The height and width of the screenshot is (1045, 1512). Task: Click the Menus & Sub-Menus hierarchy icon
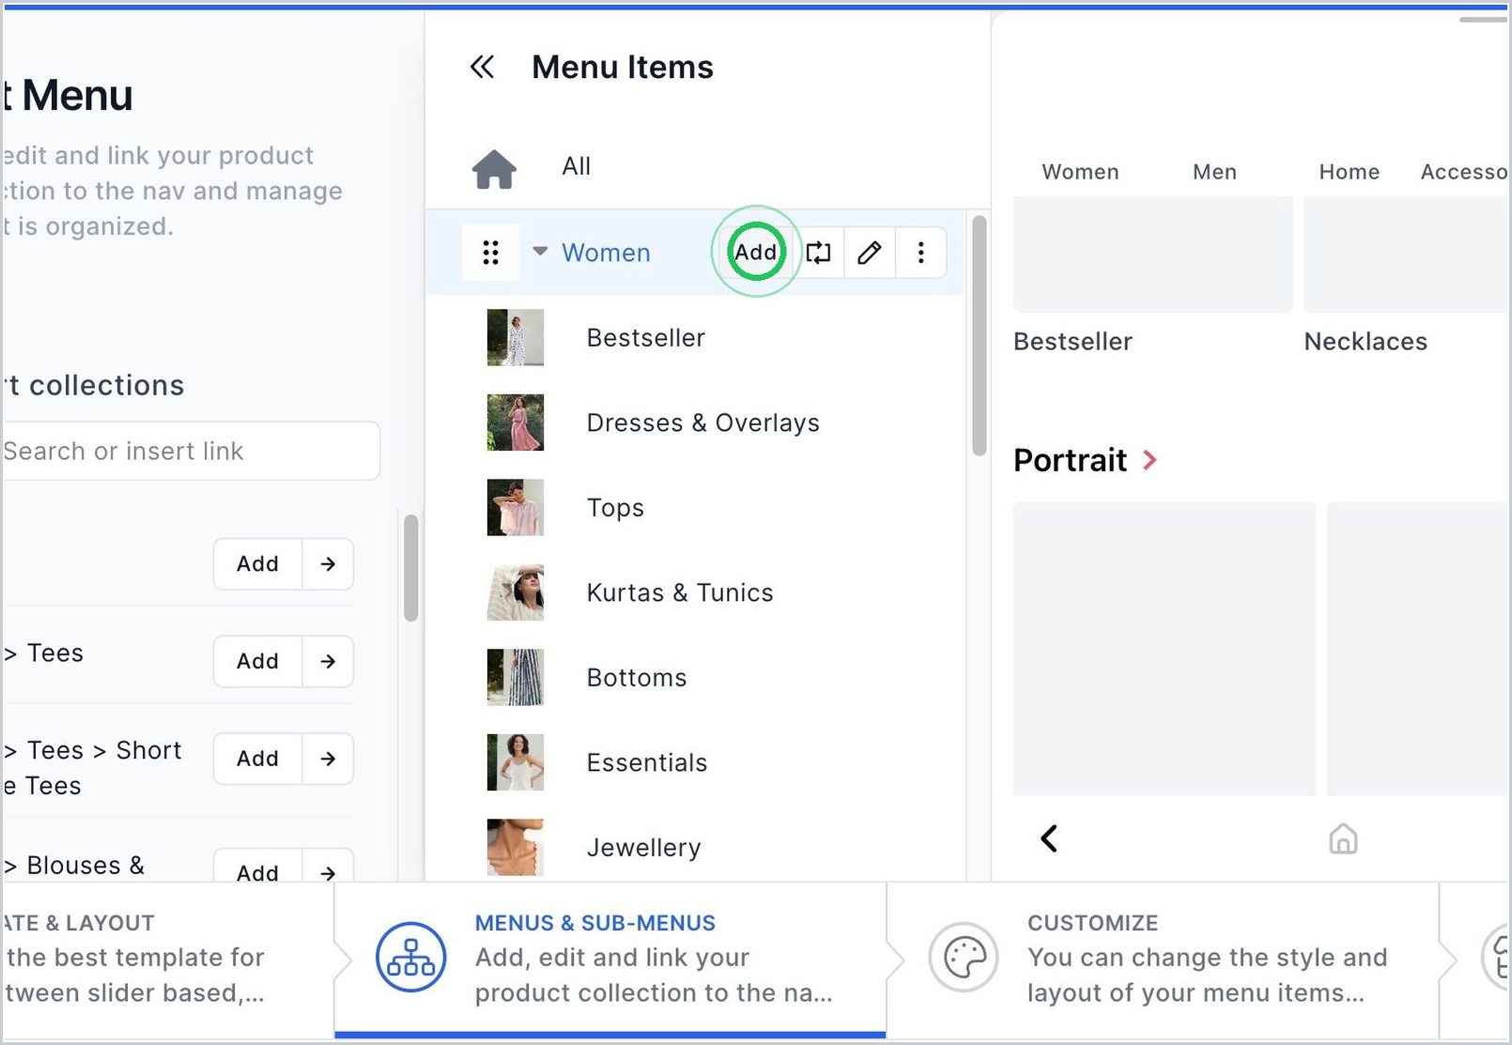410,958
